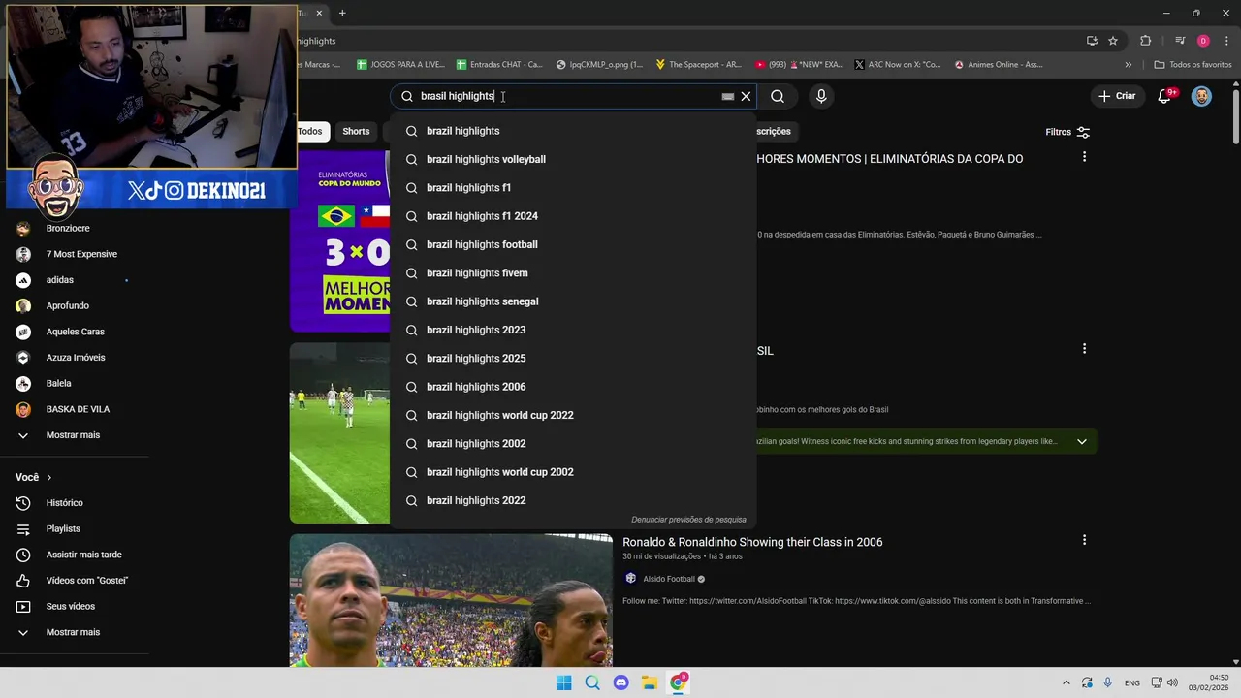Select the Shorts filter chip

(x=356, y=131)
